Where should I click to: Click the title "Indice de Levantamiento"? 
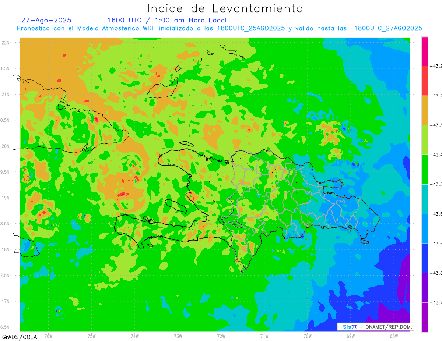click(225, 8)
